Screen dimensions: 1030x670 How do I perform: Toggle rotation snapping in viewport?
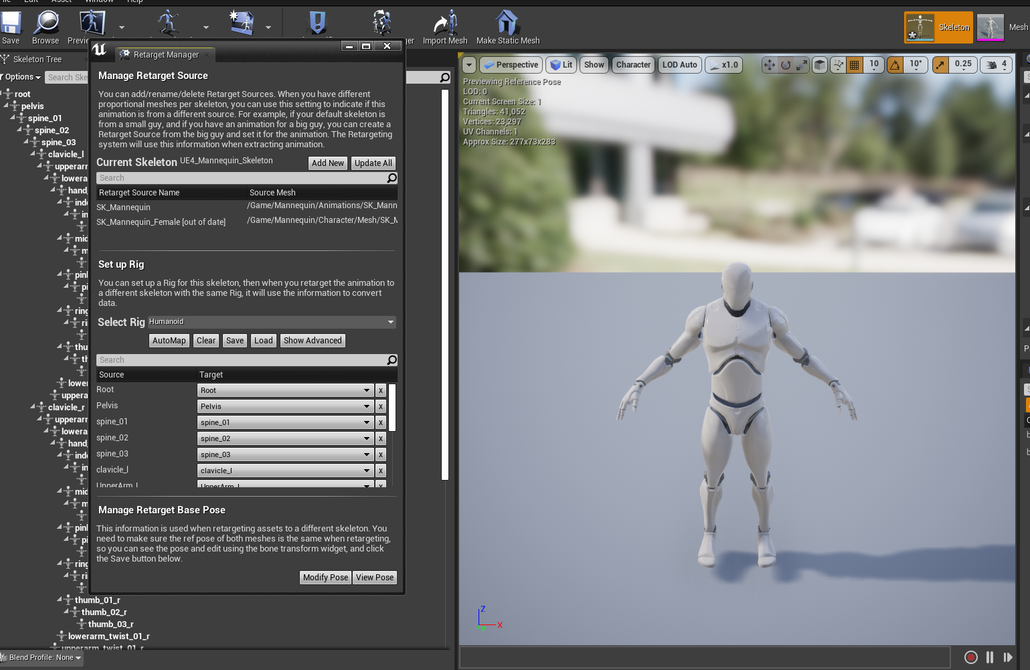(895, 65)
